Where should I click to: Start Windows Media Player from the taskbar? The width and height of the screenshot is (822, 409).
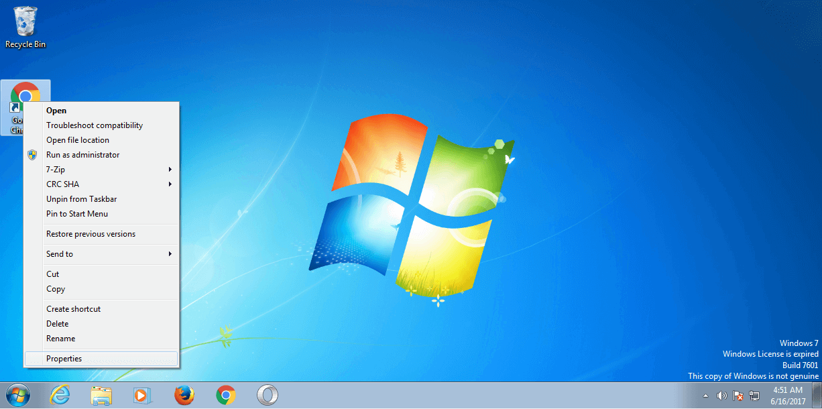pyautogui.click(x=142, y=396)
